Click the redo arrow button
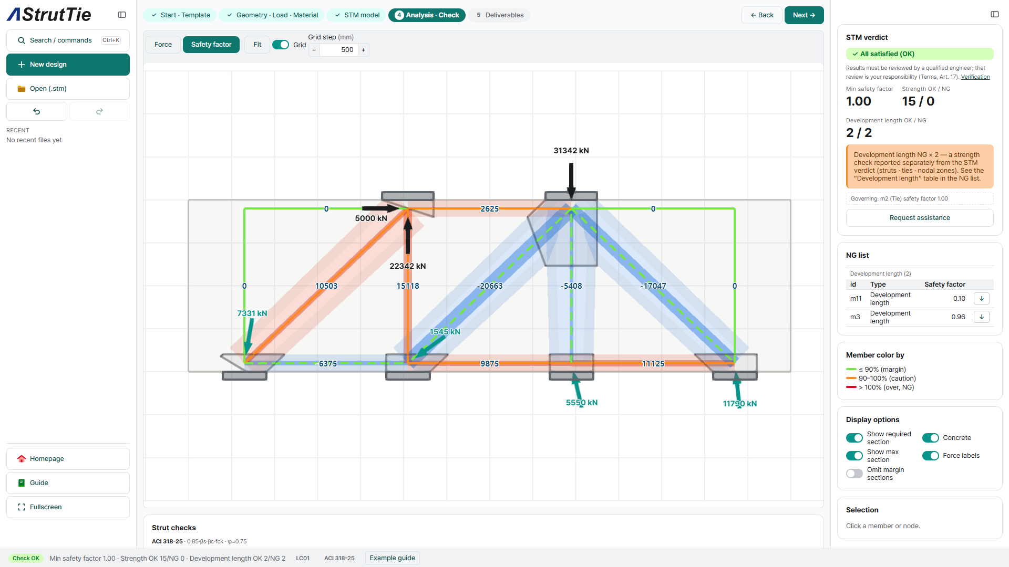 pyautogui.click(x=99, y=111)
